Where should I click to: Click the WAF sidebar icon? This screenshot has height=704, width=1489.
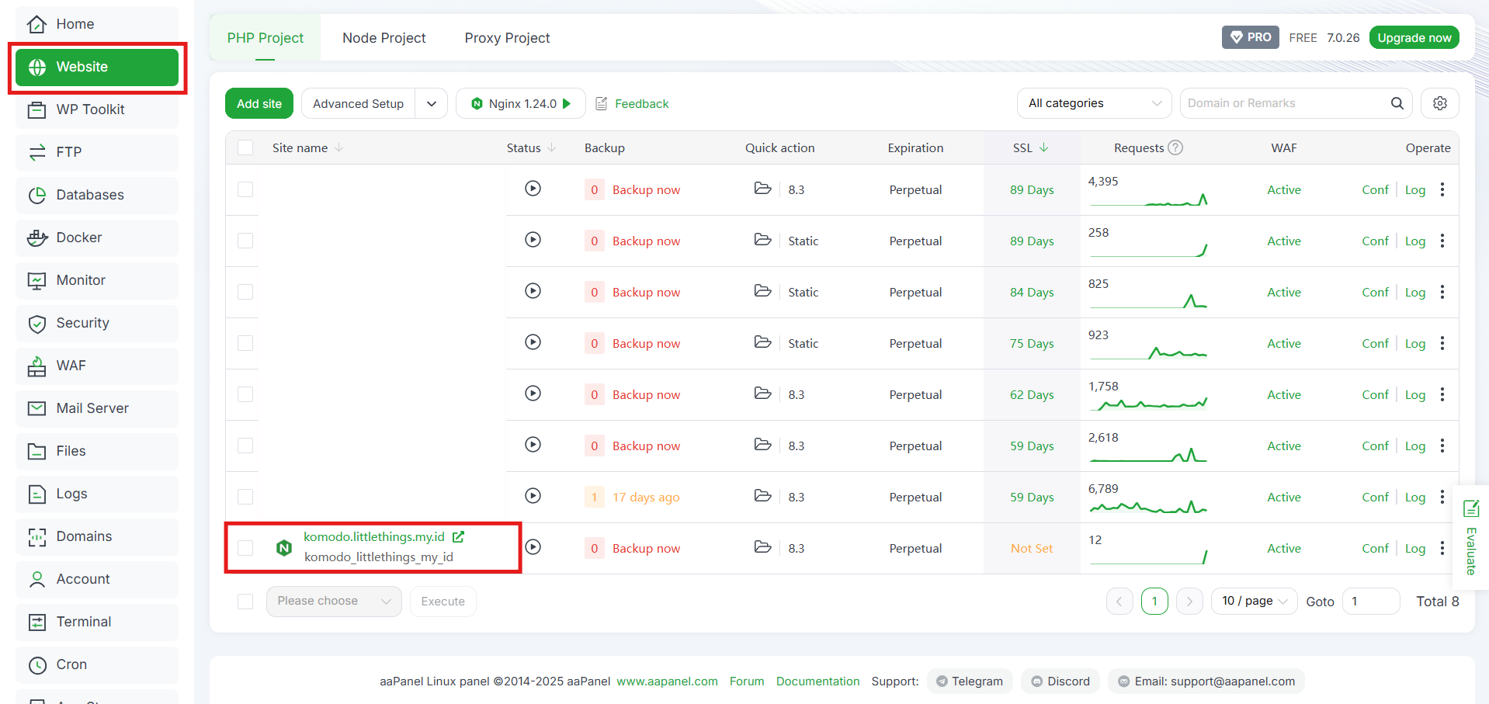tap(36, 366)
